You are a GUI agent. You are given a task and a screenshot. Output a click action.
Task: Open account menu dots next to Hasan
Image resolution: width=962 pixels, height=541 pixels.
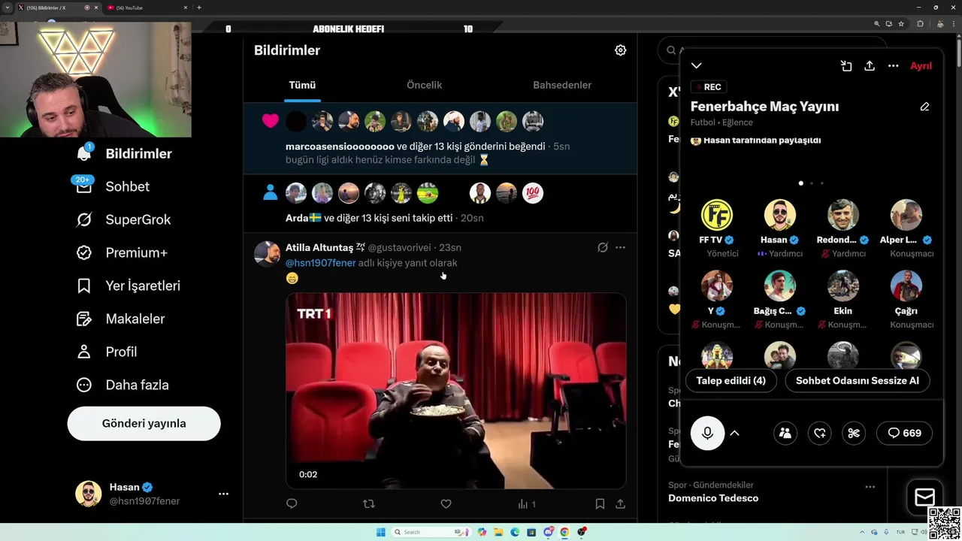click(x=223, y=494)
